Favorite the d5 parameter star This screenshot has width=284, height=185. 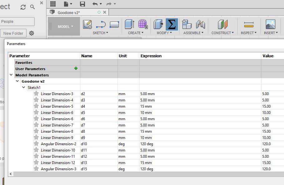coord(36,112)
